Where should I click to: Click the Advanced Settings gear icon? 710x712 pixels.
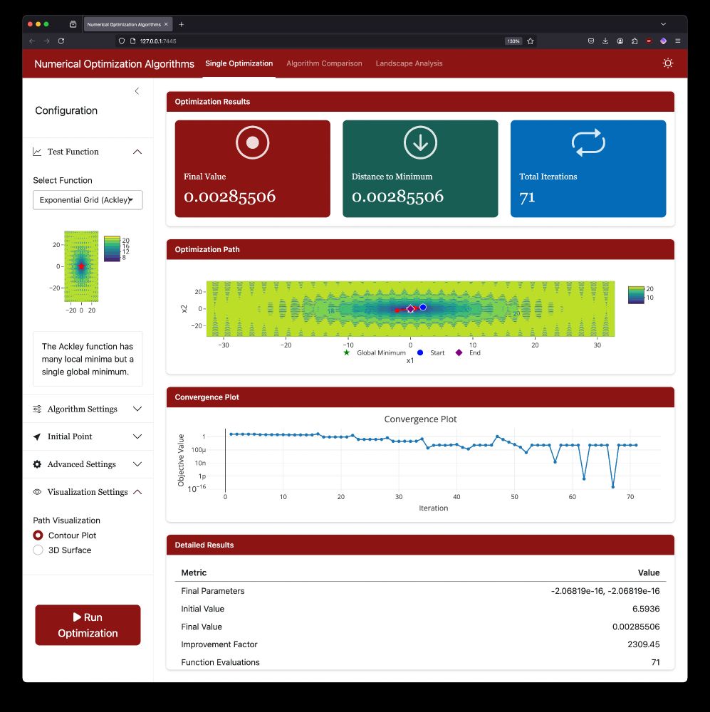37,464
